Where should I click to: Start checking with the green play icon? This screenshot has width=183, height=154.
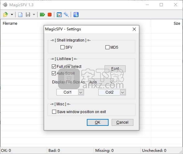pos(42,15)
